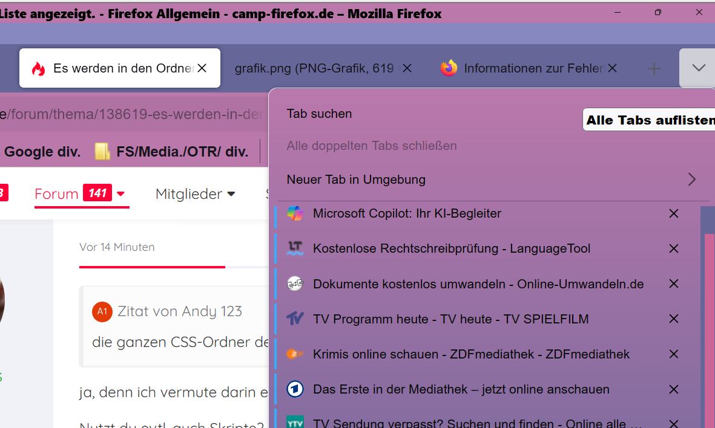
Task: Open ZDFmediathek Krimis tab entry
Action: pyautogui.click(x=471, y=354)
